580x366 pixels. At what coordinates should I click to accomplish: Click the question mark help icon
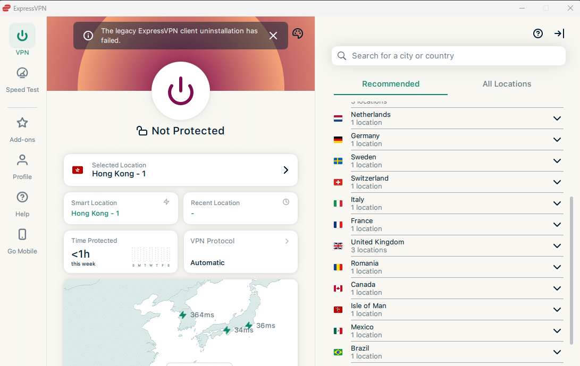[x=537, y=33]
